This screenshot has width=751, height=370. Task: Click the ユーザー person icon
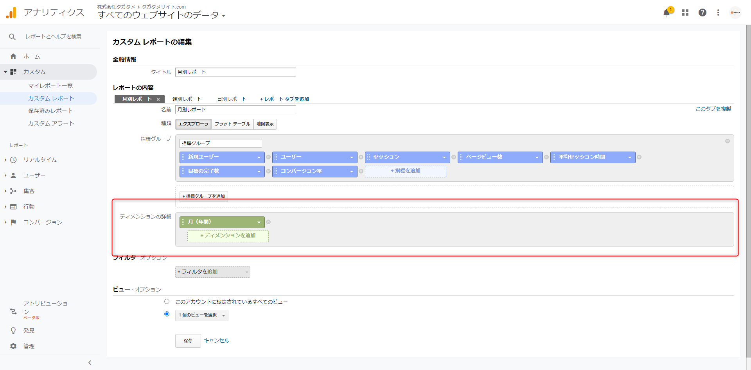point(13,175)
